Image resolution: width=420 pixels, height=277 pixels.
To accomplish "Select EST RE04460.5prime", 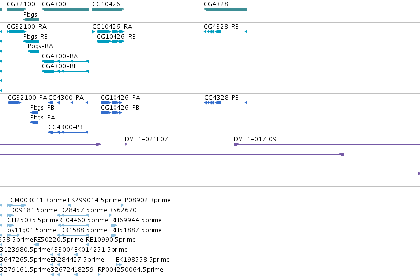I will coord(83,220).
